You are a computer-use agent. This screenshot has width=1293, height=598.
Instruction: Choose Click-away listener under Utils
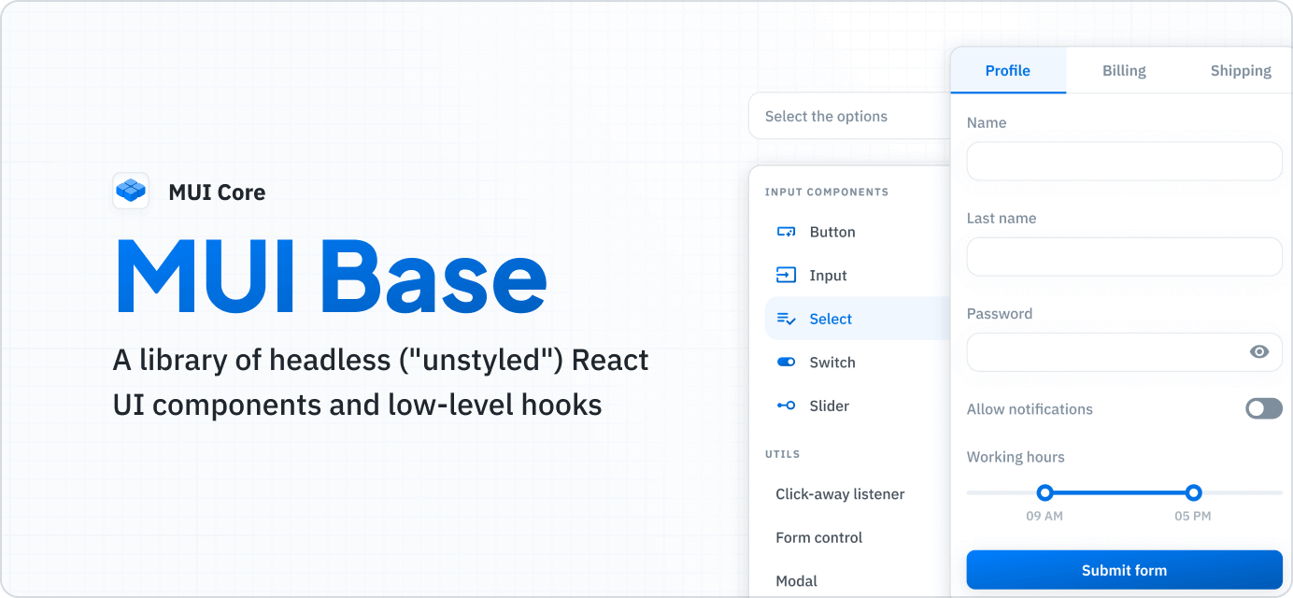tap(840, 493)
